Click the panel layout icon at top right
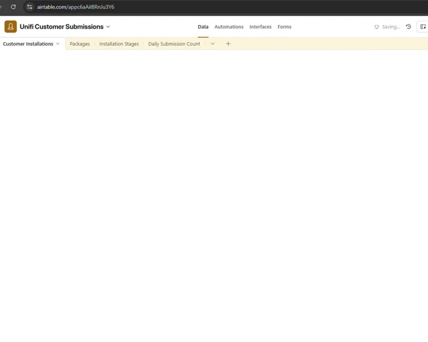Image resolution: width=428 pixels, height=342 pixels. coord(423,27)
